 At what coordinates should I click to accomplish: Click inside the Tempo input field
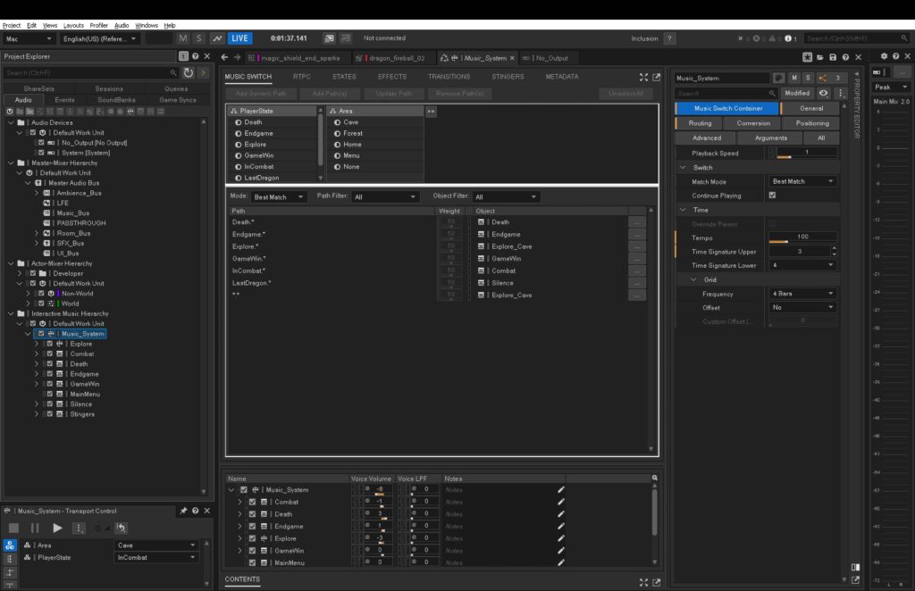pyautogui.click(x=802, y=237)
